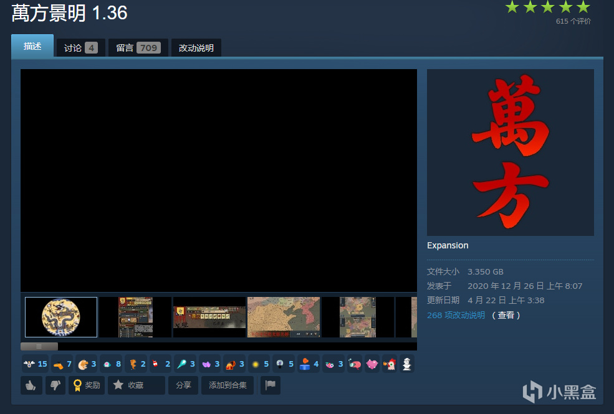
Task: Select the dragon medallion thumbnail
Action: pyautogui.click(x=61, y=317)
